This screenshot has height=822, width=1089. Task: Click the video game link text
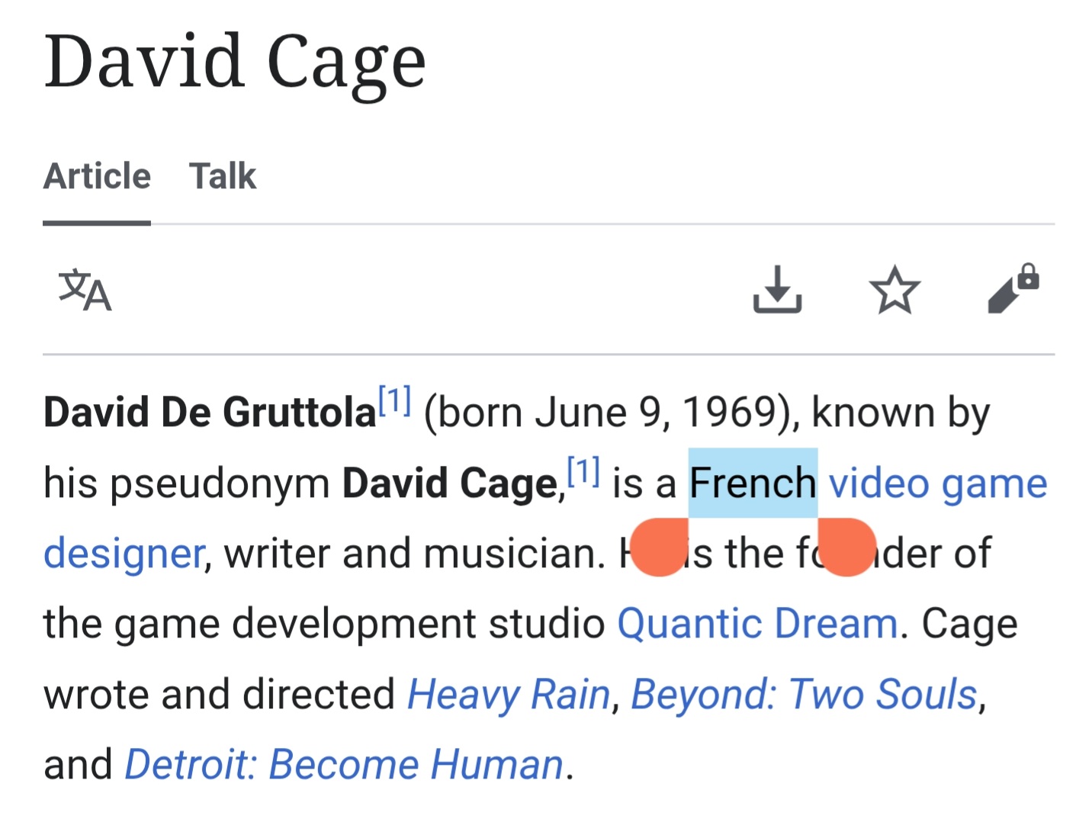[x=938, y=483]
